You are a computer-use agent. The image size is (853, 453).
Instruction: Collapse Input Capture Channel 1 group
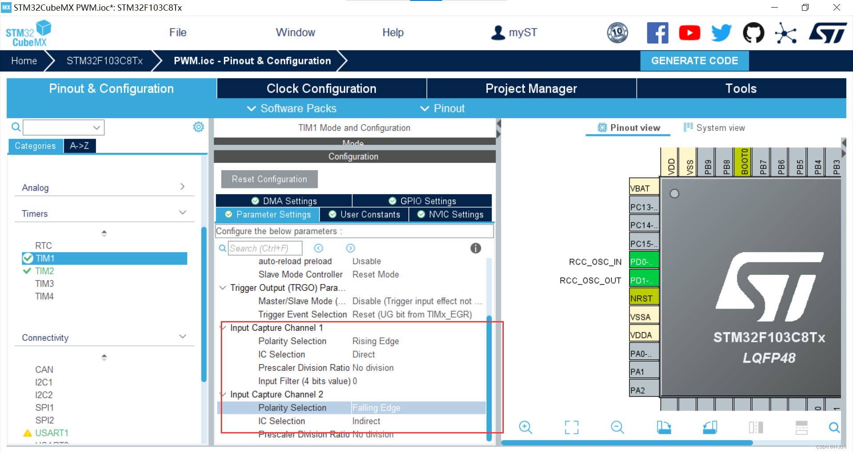click(x=223, y=328)
